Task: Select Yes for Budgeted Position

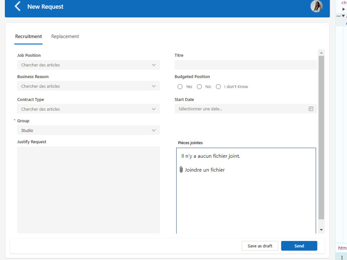Action: [180, 86]
